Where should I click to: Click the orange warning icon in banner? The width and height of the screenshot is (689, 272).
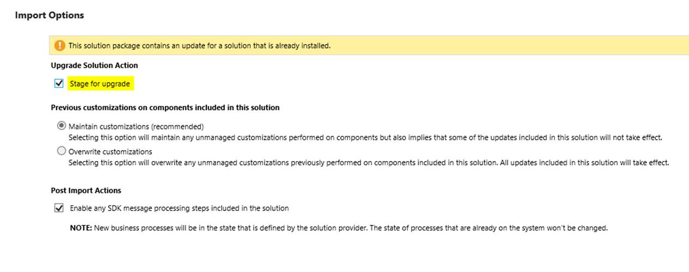pos(60,46)
